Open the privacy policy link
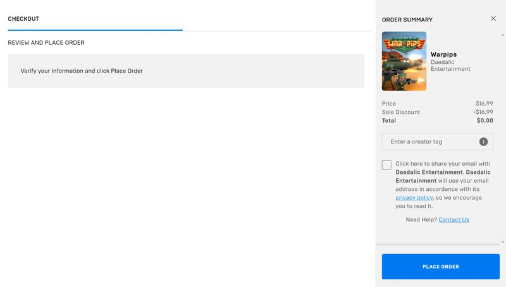Image resolution: width=506 pixels, height=287 pixels. click(414, 197)
